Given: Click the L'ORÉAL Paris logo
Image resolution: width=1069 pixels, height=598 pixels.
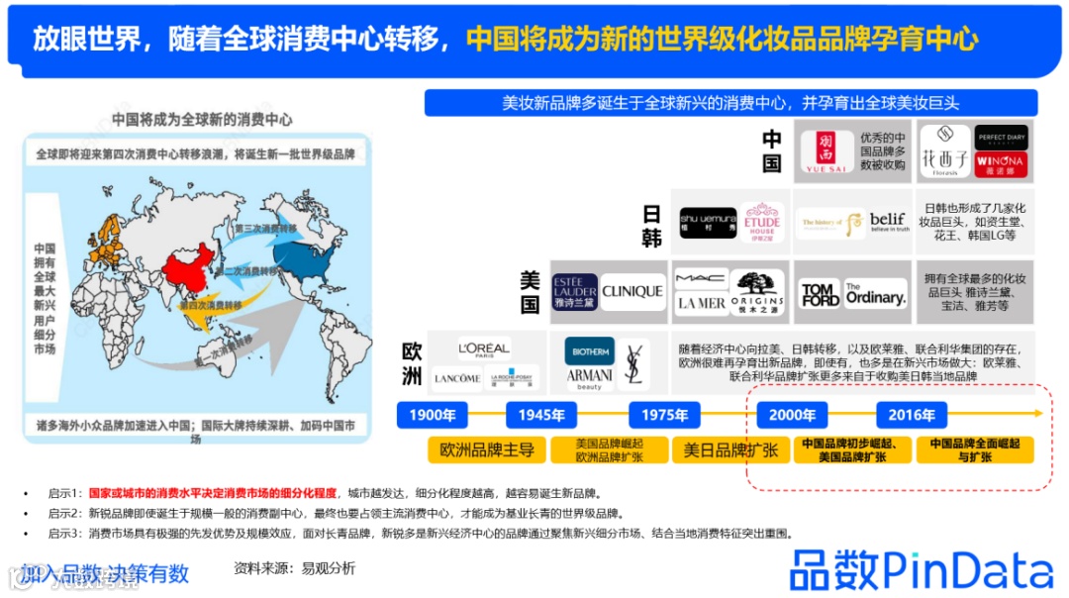Looking at the screenshot, I should [x=483, y=349].
